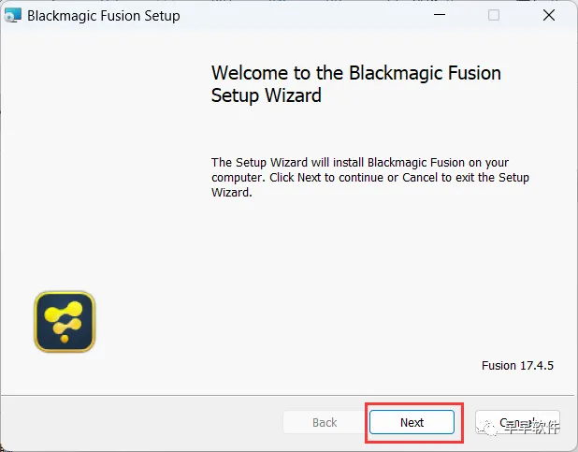Click the Fusion app logo icon
578x452 pixels.
click(65, 321)
